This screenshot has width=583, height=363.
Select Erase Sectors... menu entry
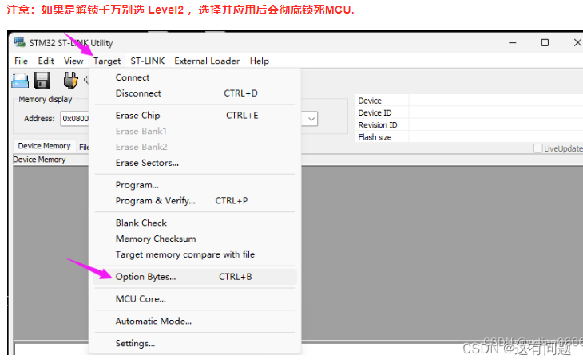(x=195, y=163)
